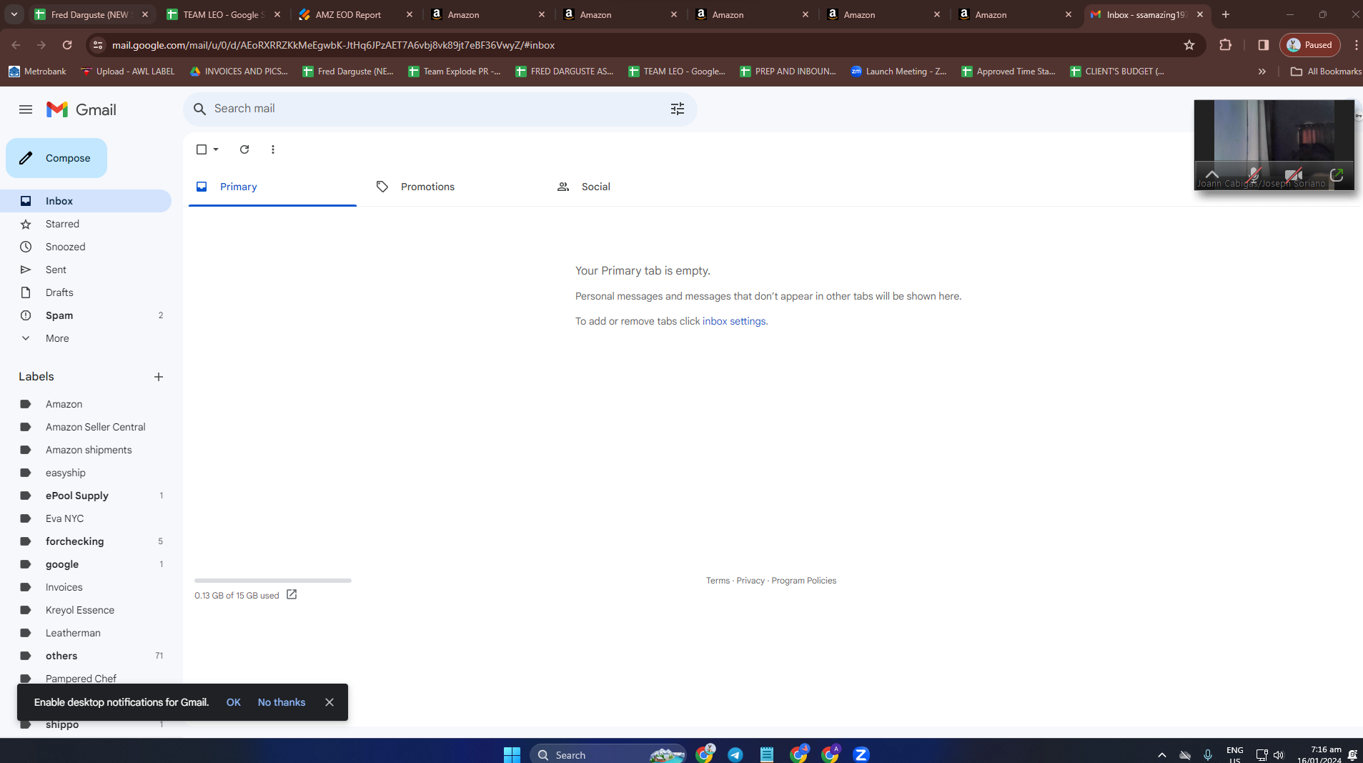Open the Chrome tab search dropdown

point(14,14)
